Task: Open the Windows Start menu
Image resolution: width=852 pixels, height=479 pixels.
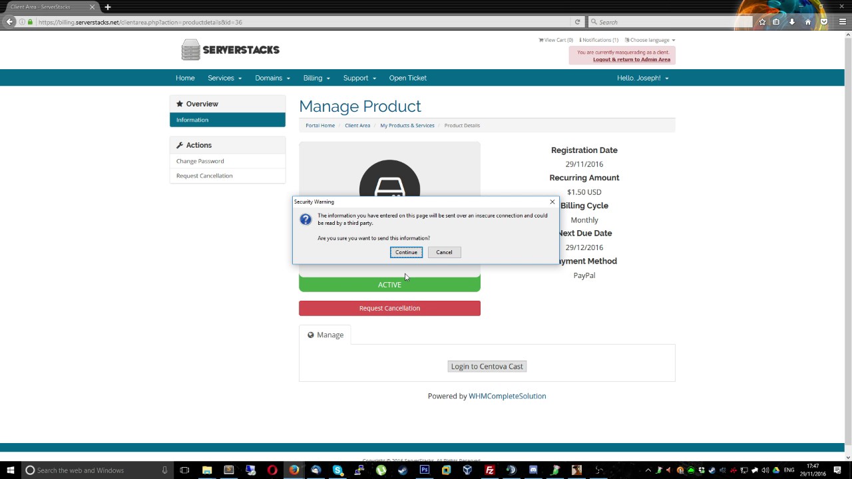Action: pyautogui.click(x=10, y=470)
